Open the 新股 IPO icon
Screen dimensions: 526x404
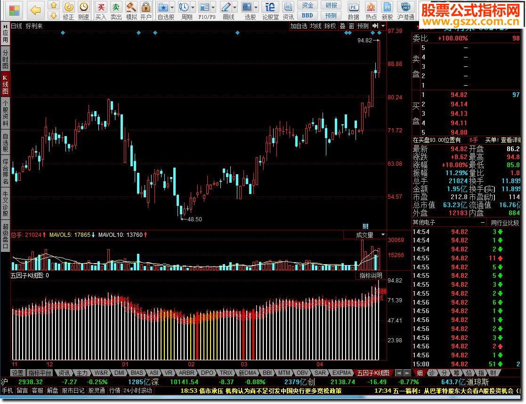(x=387, y=7)
